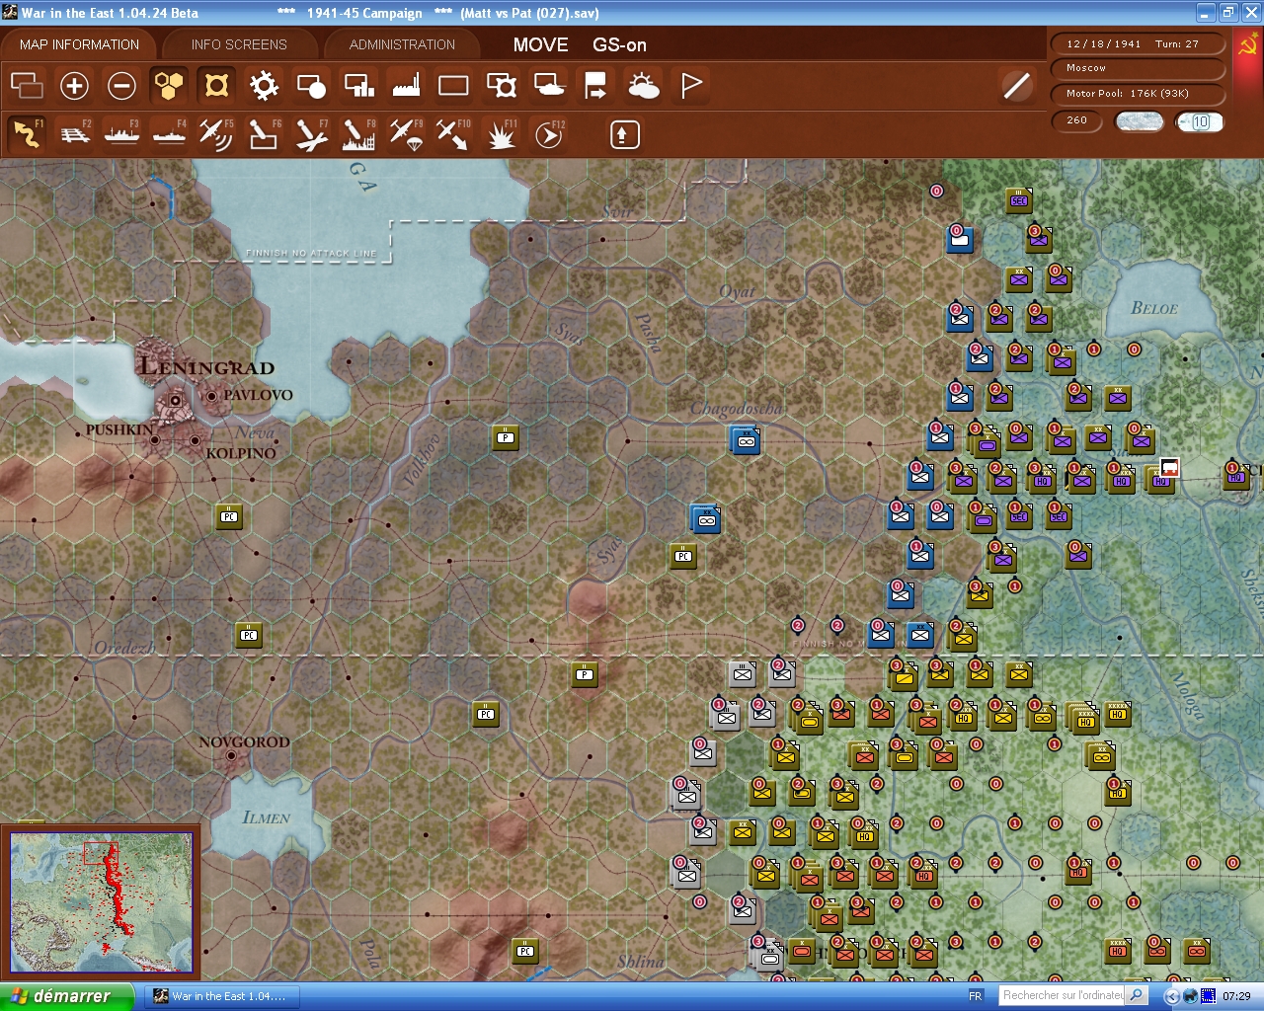1264x1011 pixels.
Task: Click the date and Turn 27 display
Action: tap(1138, 43)
